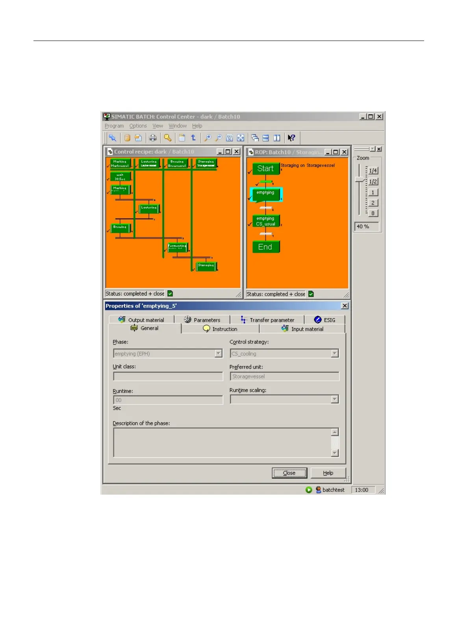Switch to the Input material tab
The image size is (469, 625).
tap(302, 328)
